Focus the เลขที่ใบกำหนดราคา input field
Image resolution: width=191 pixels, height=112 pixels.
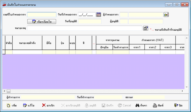(42, 15)
